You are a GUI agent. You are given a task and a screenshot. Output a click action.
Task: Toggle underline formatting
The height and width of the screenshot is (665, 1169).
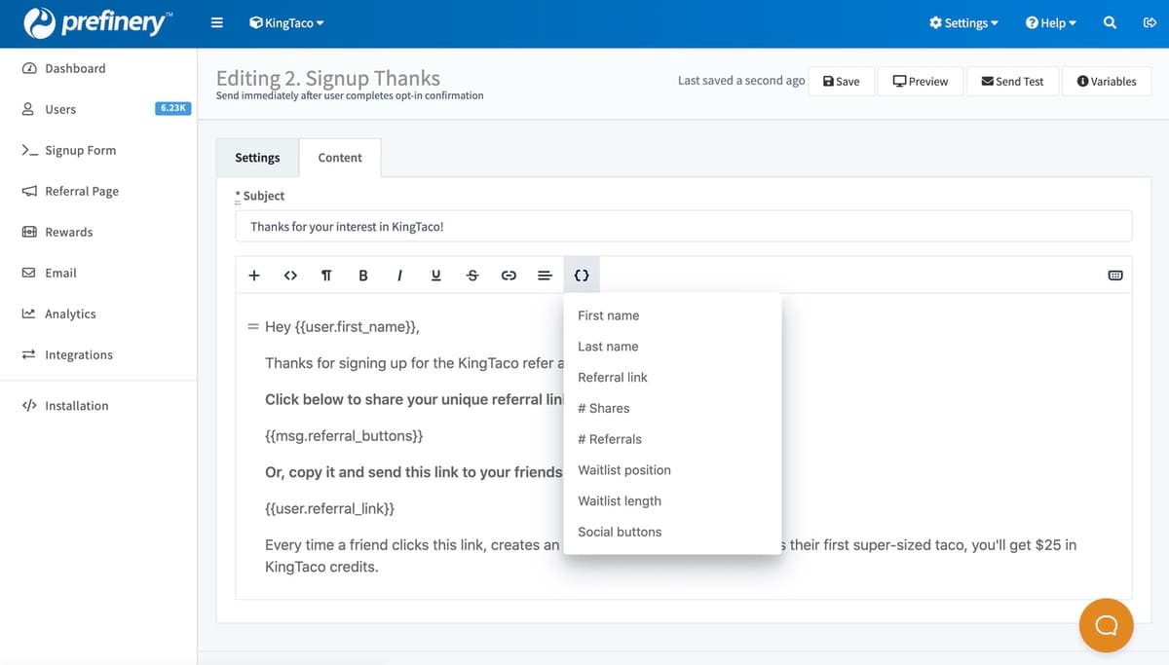(x=435, y=276)
